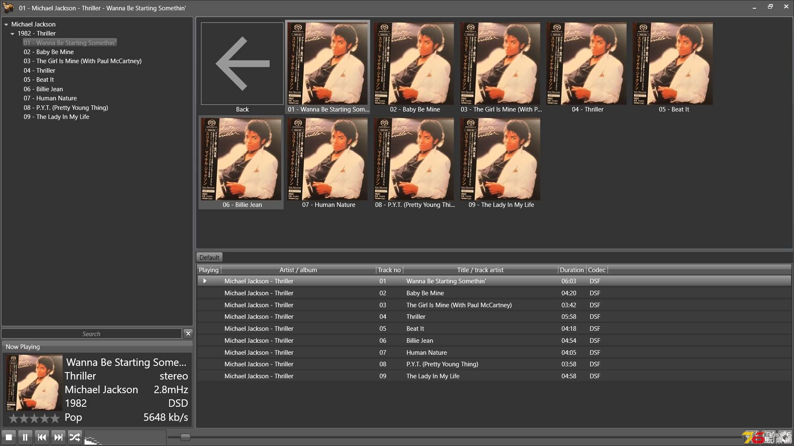The image size is (794, 446).
Task: Open the 05 - Beat It cover tile
Action: [x=674, y=67]
